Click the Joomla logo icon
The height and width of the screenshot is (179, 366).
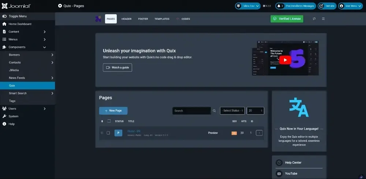tap(4, 6)
